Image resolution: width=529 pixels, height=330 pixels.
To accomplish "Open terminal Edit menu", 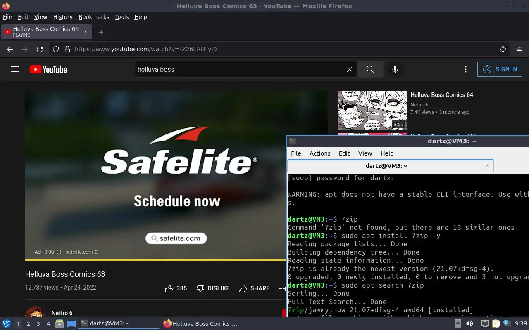I will (x=344, y=153).
